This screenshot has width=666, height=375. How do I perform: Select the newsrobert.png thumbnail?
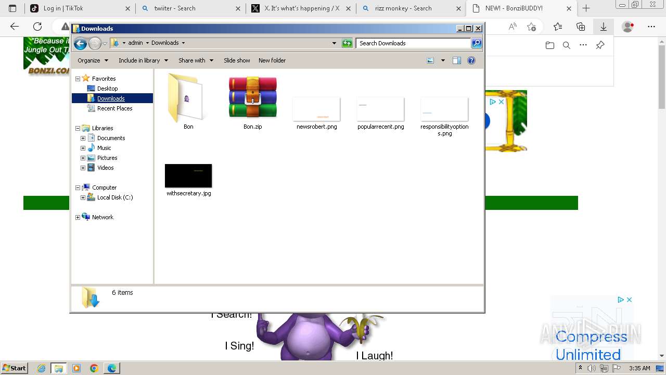(316, 109)
